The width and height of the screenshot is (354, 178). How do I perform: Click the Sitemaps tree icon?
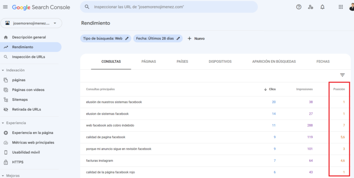[x=6, y=100]
